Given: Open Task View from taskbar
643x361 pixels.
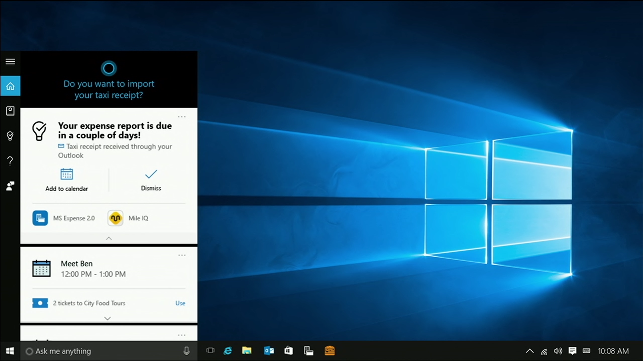Looking at the screenshot, I should tap(210, 350).
